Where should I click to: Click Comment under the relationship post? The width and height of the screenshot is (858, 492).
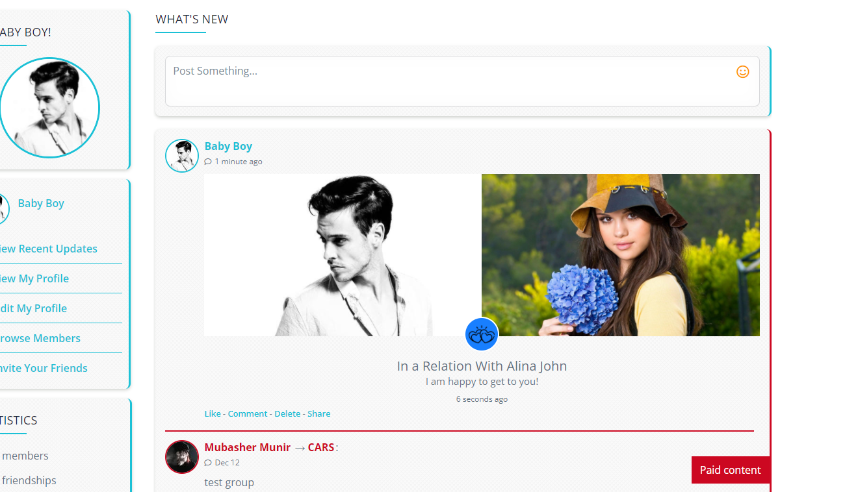click(x=247, y=413)
